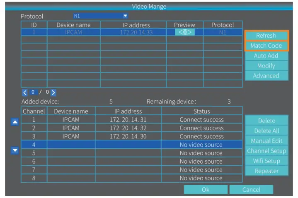Select channel 7 No video source row
Screen dimensions: 298x198
point(131,170)
